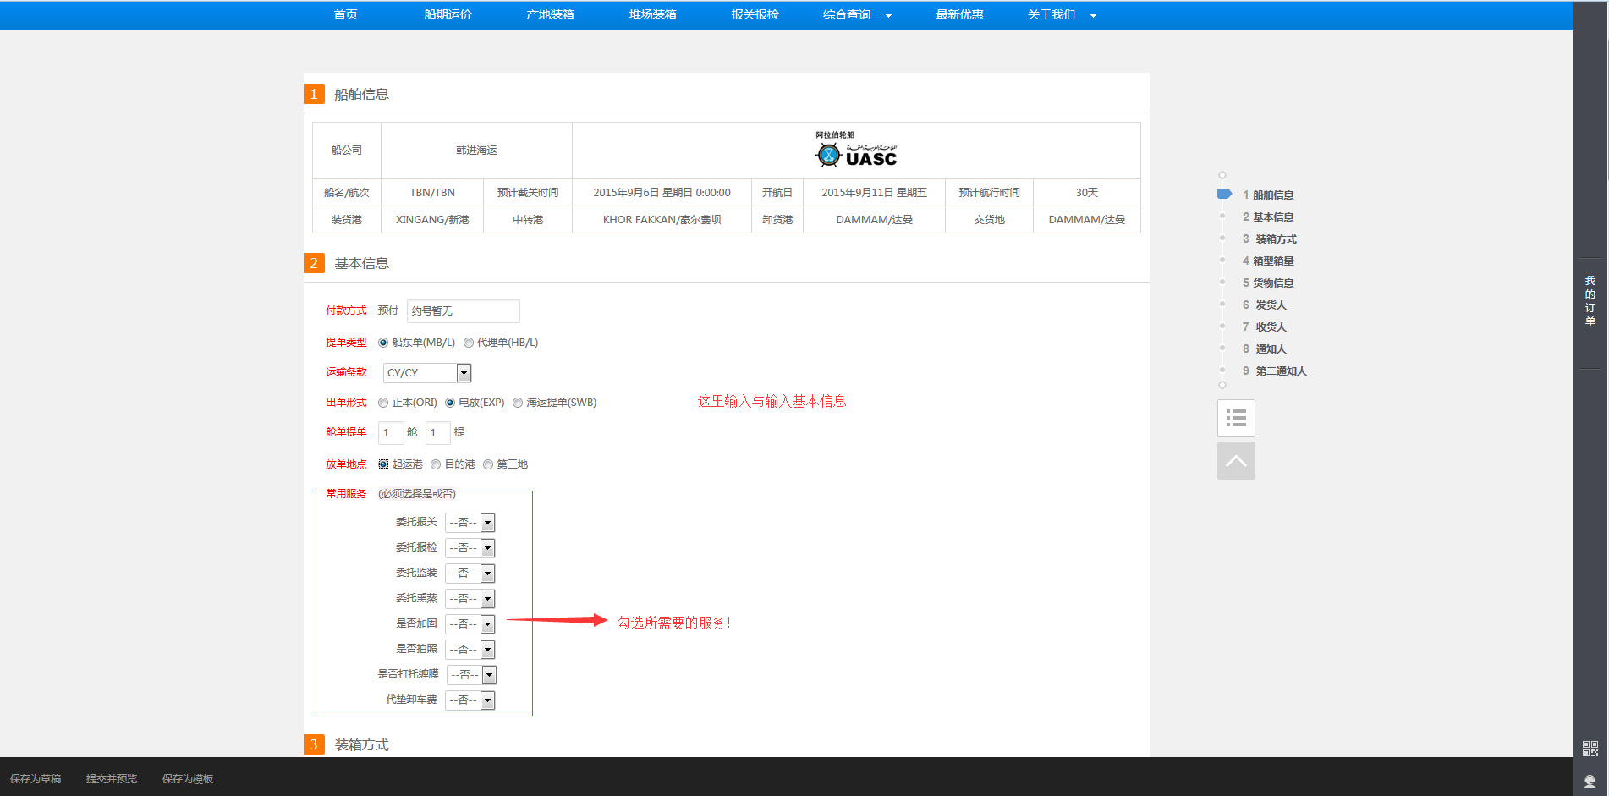1609x796 pixels.
Task: Click 保存为草稿 in bottom bar
Action: [36, 779]
